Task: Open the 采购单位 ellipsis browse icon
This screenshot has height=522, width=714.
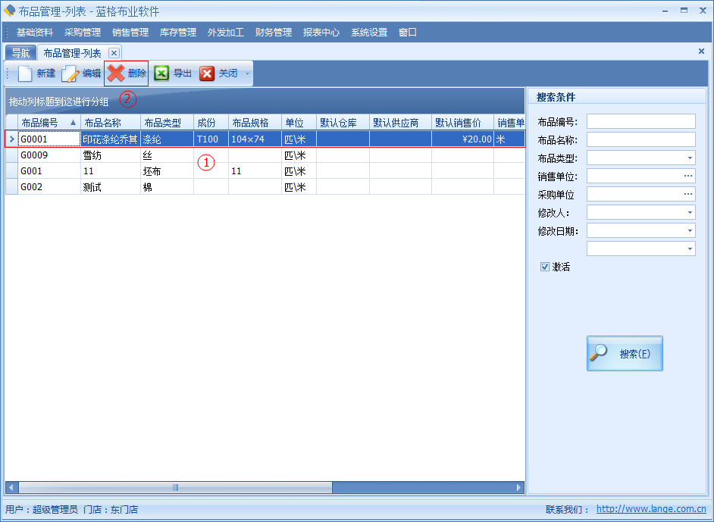Action: [688, 194]
